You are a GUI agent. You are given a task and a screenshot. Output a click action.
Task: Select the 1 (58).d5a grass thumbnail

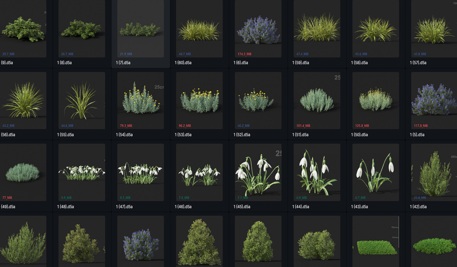376,29
